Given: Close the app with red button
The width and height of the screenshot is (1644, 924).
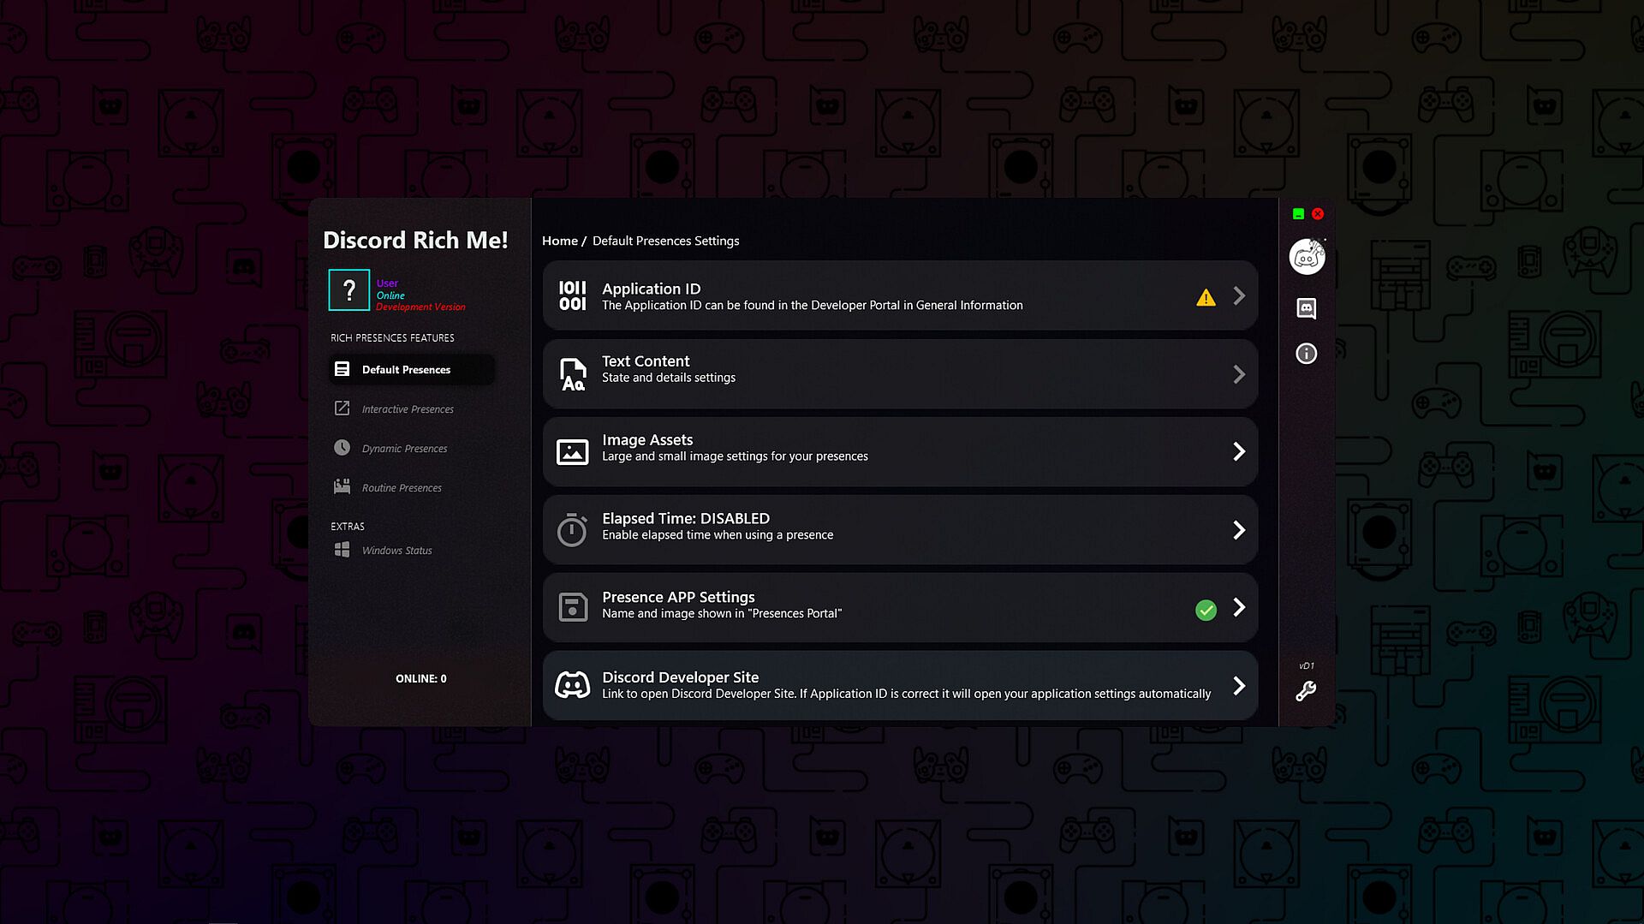Looking at the screenshot, I should pos(1318,214).
